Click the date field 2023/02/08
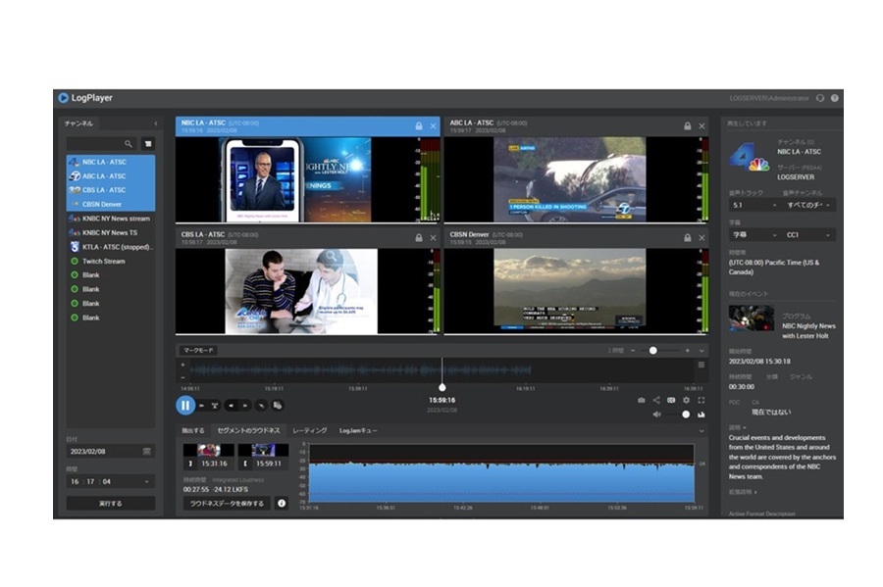This screenshot has width=883, height=587. pos(110,452)
